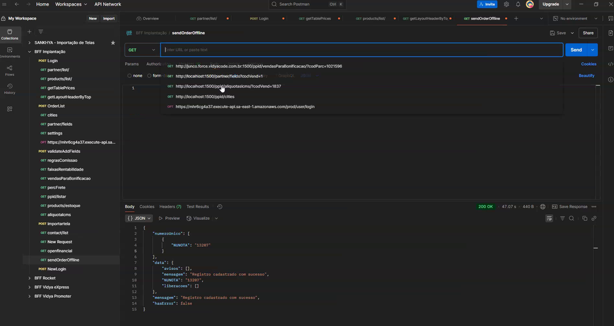Open the code snippet icon
Screen dimensions: 614x326
click(610, 64)
